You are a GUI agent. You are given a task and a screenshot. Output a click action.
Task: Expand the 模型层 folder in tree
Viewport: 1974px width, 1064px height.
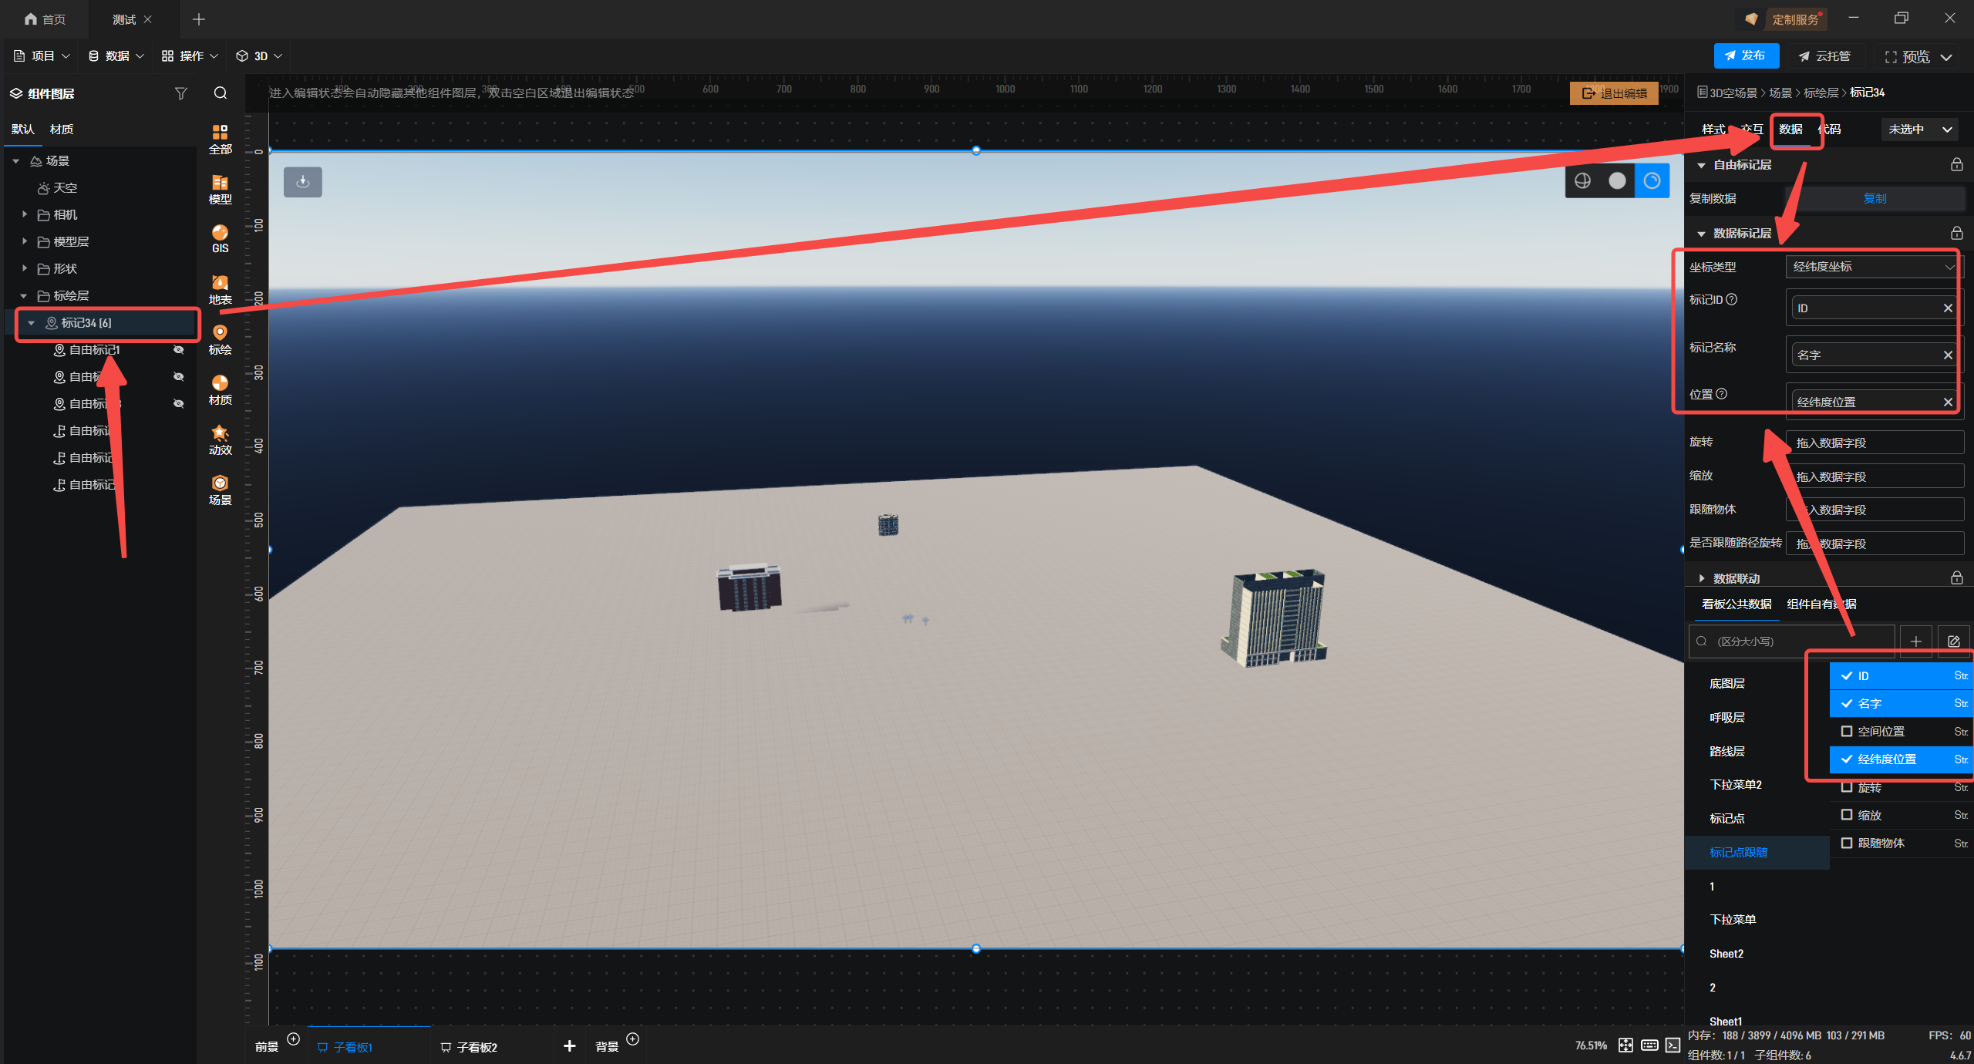[x=25, y=241]
